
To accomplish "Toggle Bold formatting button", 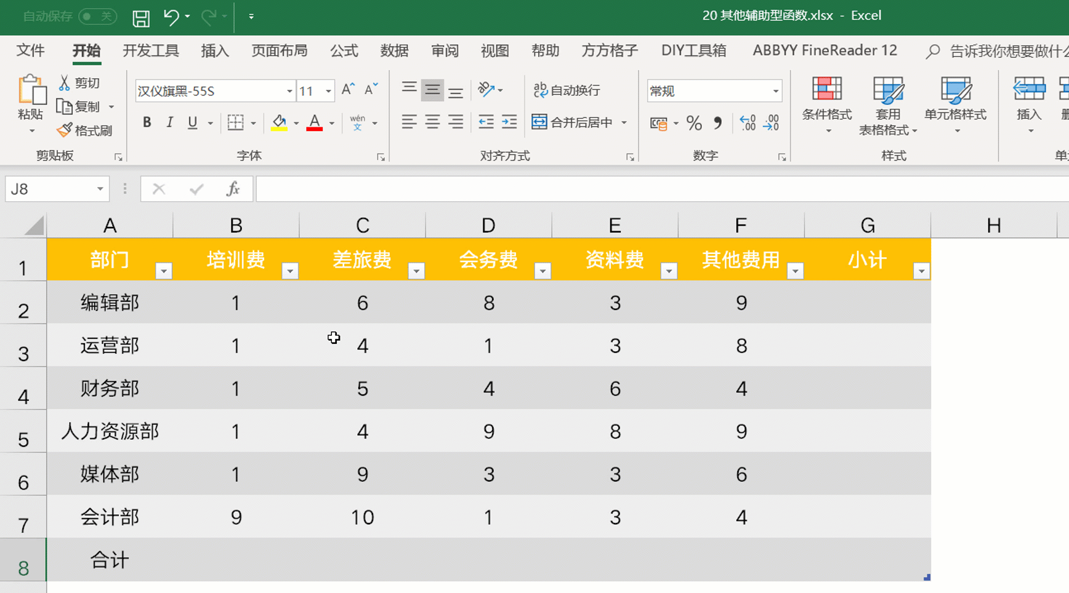I will pos(147,122).
